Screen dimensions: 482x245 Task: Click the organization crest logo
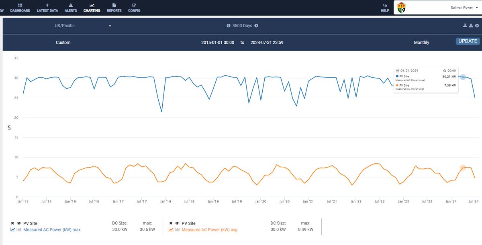click(401, 8)
